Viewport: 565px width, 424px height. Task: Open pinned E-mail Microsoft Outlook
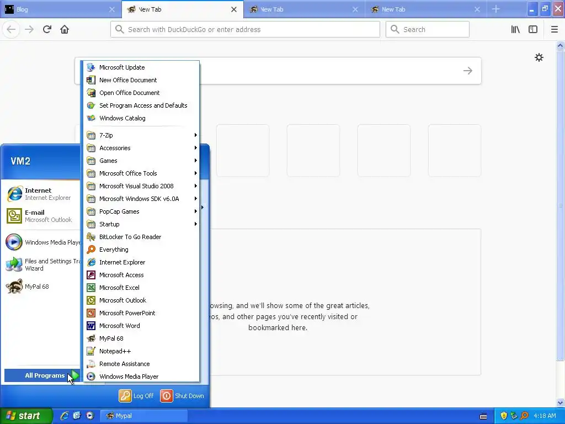point(42,216)
